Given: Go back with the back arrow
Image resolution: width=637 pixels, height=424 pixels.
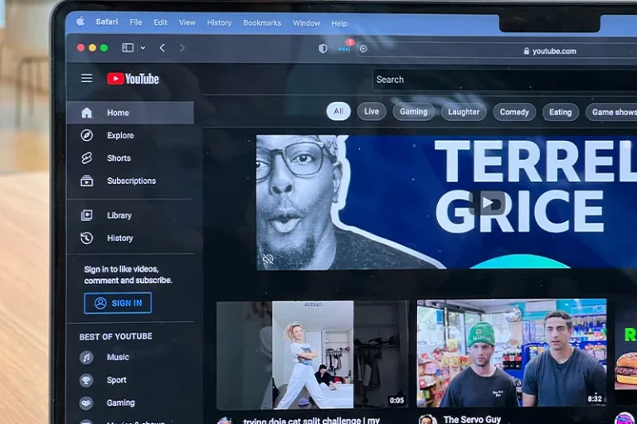Looking at the screenshot, I should 162,48.
